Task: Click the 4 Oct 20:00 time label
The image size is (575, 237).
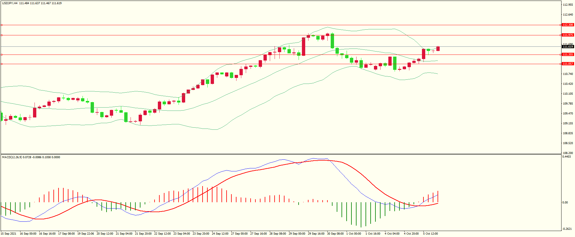Action: (411, 234)
